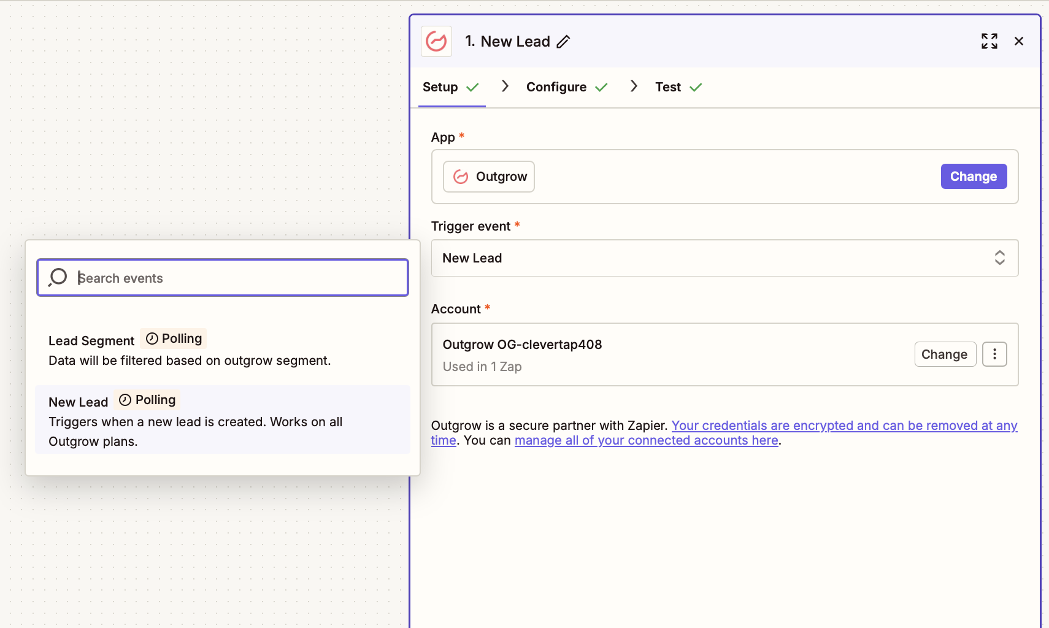Click the chevron between Setup and Configure
Screen dimensions: 1049x628
(x=505, y=86)
